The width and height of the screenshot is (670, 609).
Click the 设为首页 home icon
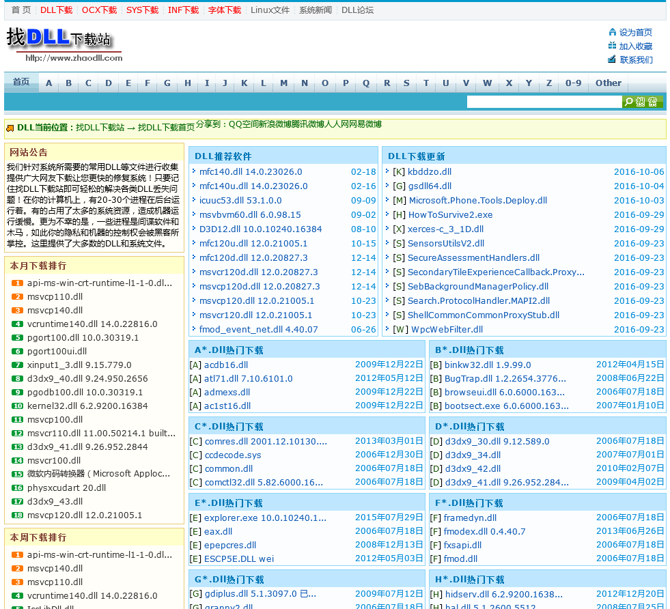pyautogui.click(x=612, y=32)
